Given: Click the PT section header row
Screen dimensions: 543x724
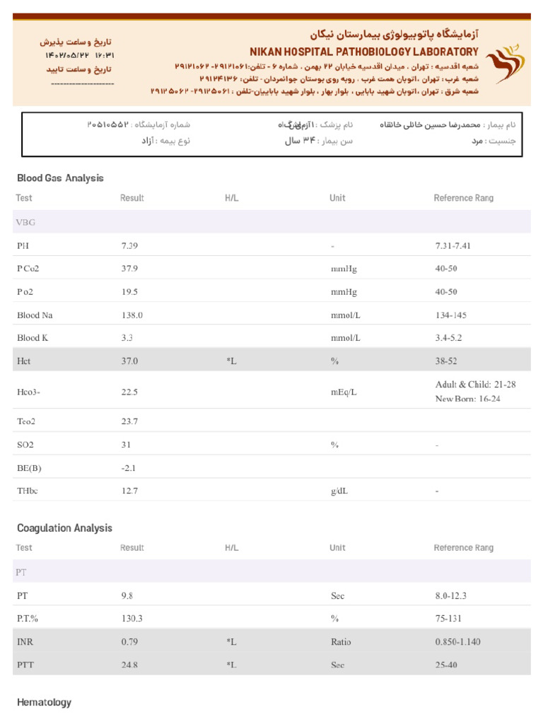Looking at the screenshot, I should [x=271, y=572].
